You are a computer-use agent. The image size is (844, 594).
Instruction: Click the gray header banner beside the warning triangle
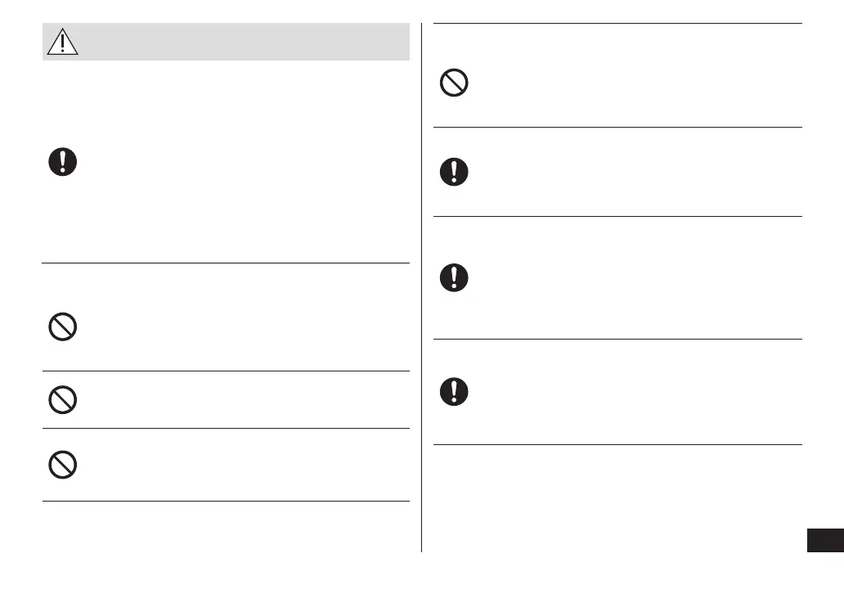click(x=245, y=41)
